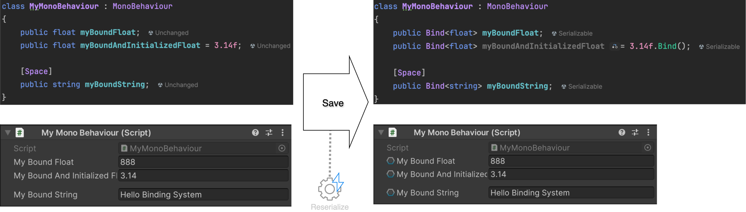Viewport: 746px width, 212px height.
Task: Click the Serializable hint next to myBoundString
Action: pos(582,87)
